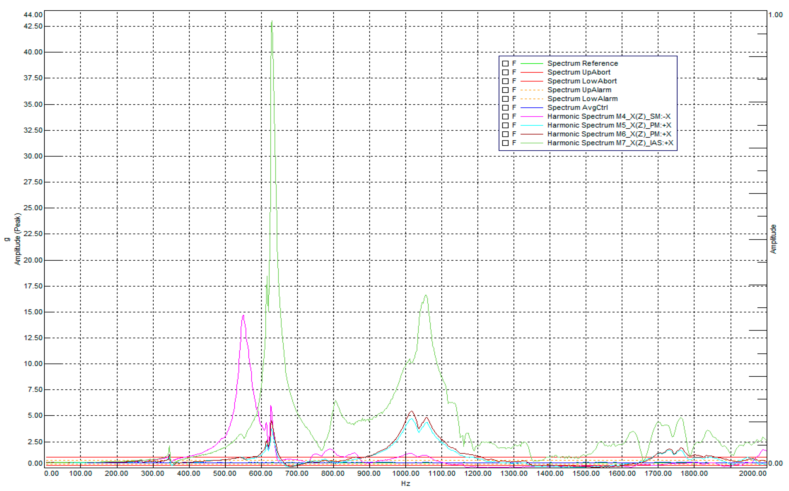Toggle the M6_X(Z)_PM harmonic spectrum checkbox
The image size is (789, 491).
(x=505, y=134)
